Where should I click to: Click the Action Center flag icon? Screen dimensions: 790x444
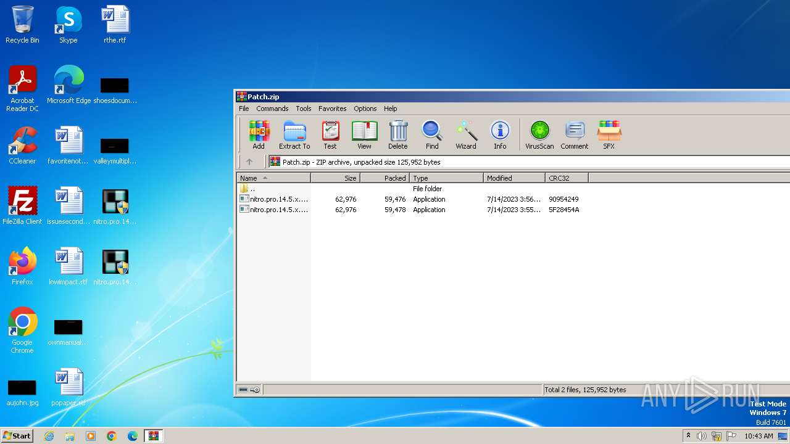coord(731,436)
